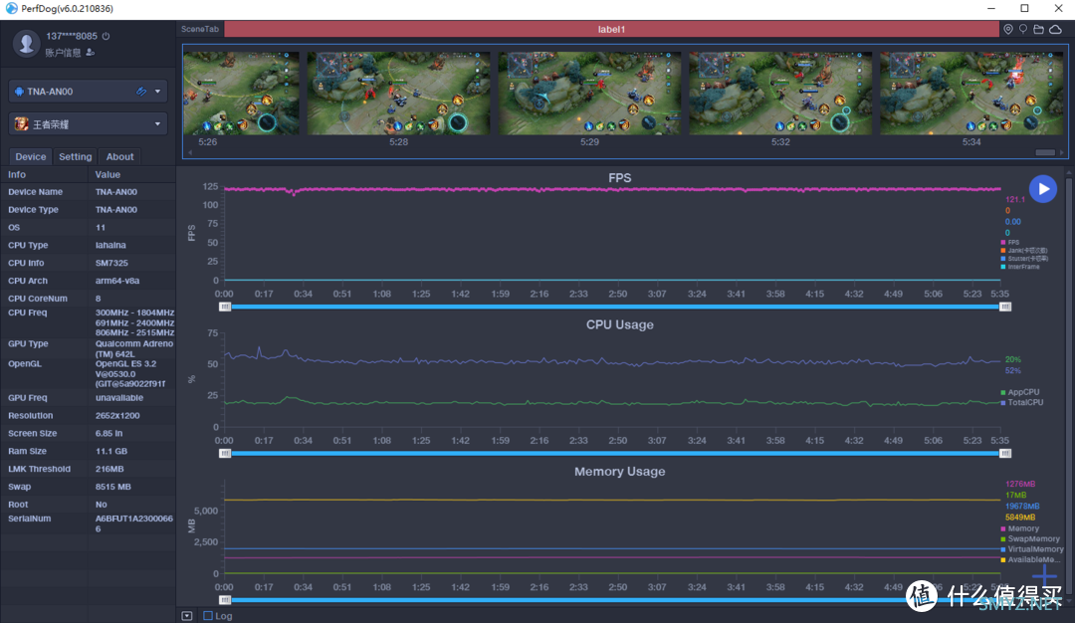Image resolution: width=1075 pixels, height=623 pixels.
Task: Select the screenshot thumbnail at 5:32
Action: 780,94
